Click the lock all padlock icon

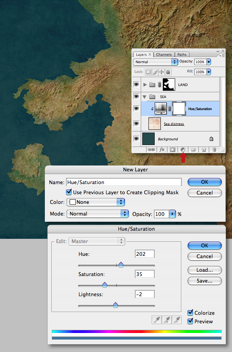pyautogui.click(x=168, y=72)
